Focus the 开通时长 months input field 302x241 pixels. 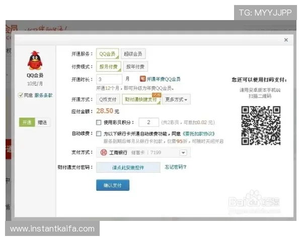click(109, 79)
